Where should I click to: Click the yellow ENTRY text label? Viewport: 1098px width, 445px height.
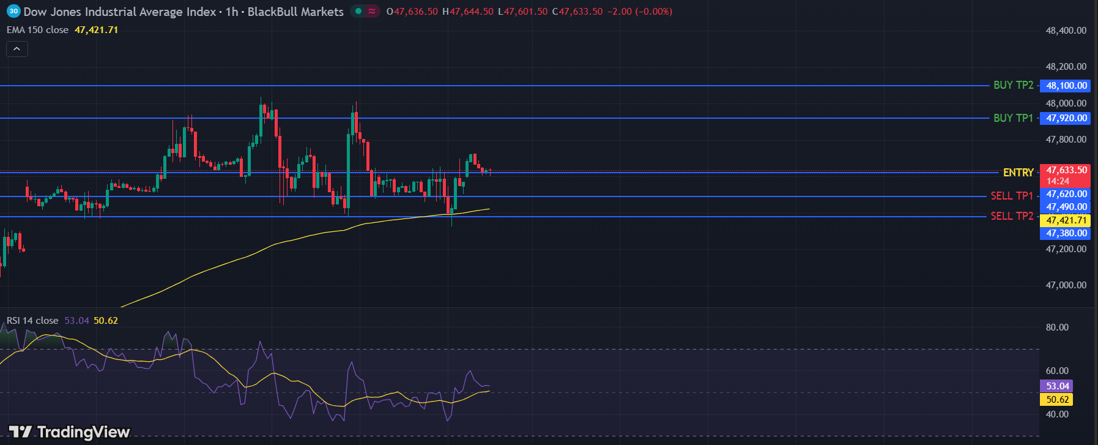(1018, 173)
